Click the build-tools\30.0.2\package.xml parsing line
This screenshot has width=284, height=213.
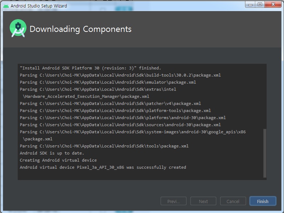pyautogui.click(x=120, y=75)
